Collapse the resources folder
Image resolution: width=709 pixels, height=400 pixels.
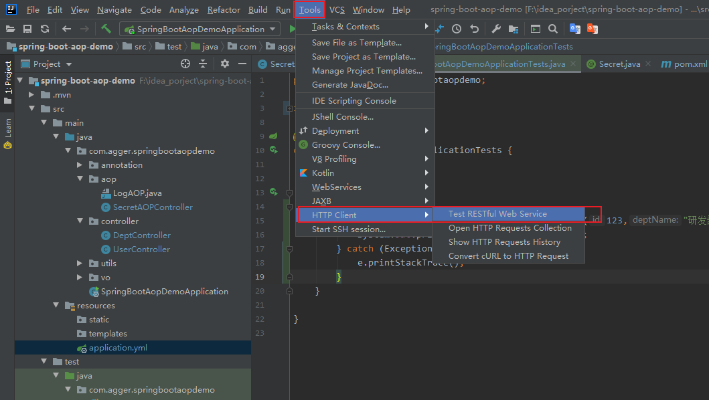point(56,305)
